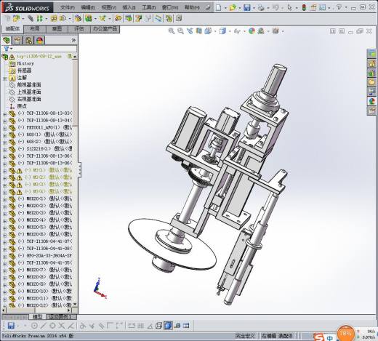The image size is (378, 341).
Task: Open the PropertyManager tab icon
Action: click(17, 40)
